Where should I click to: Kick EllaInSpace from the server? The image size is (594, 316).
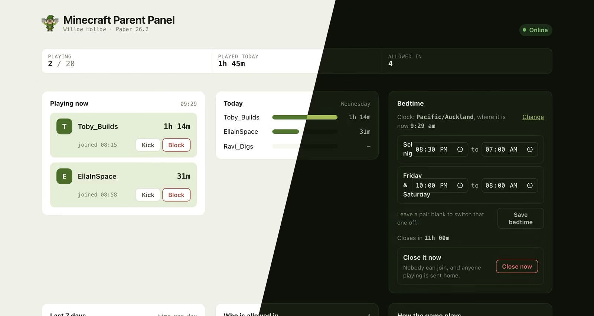(148, 195)
